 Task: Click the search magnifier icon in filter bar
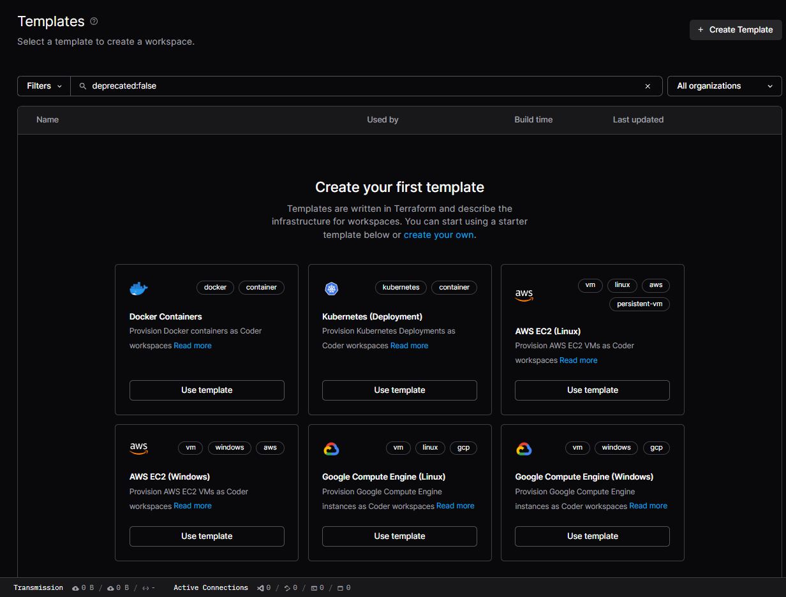[x=82, y=86]
